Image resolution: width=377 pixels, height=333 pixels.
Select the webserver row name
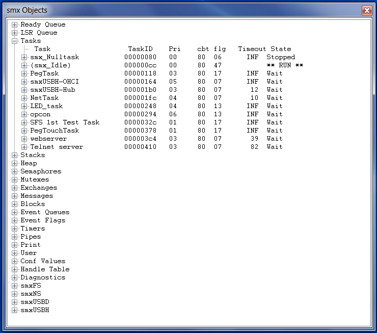click(48, 139)
